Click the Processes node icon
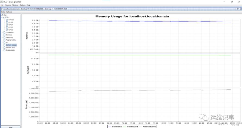Image resolution: width=242 pixels, height=128 pixels. click(4, 32)
